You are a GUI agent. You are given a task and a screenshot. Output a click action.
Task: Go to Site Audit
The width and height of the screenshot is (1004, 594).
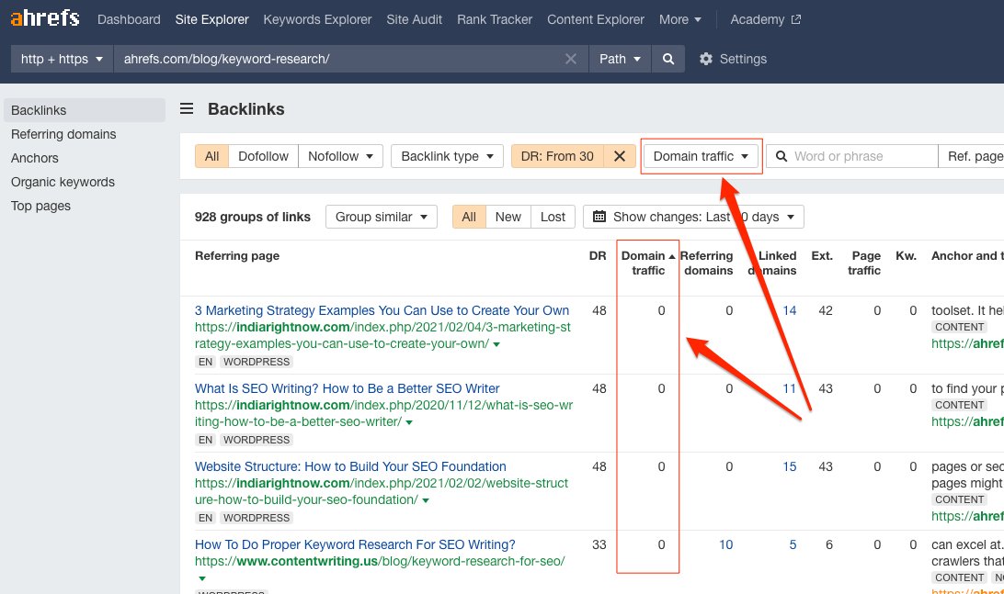pos(415,20)
